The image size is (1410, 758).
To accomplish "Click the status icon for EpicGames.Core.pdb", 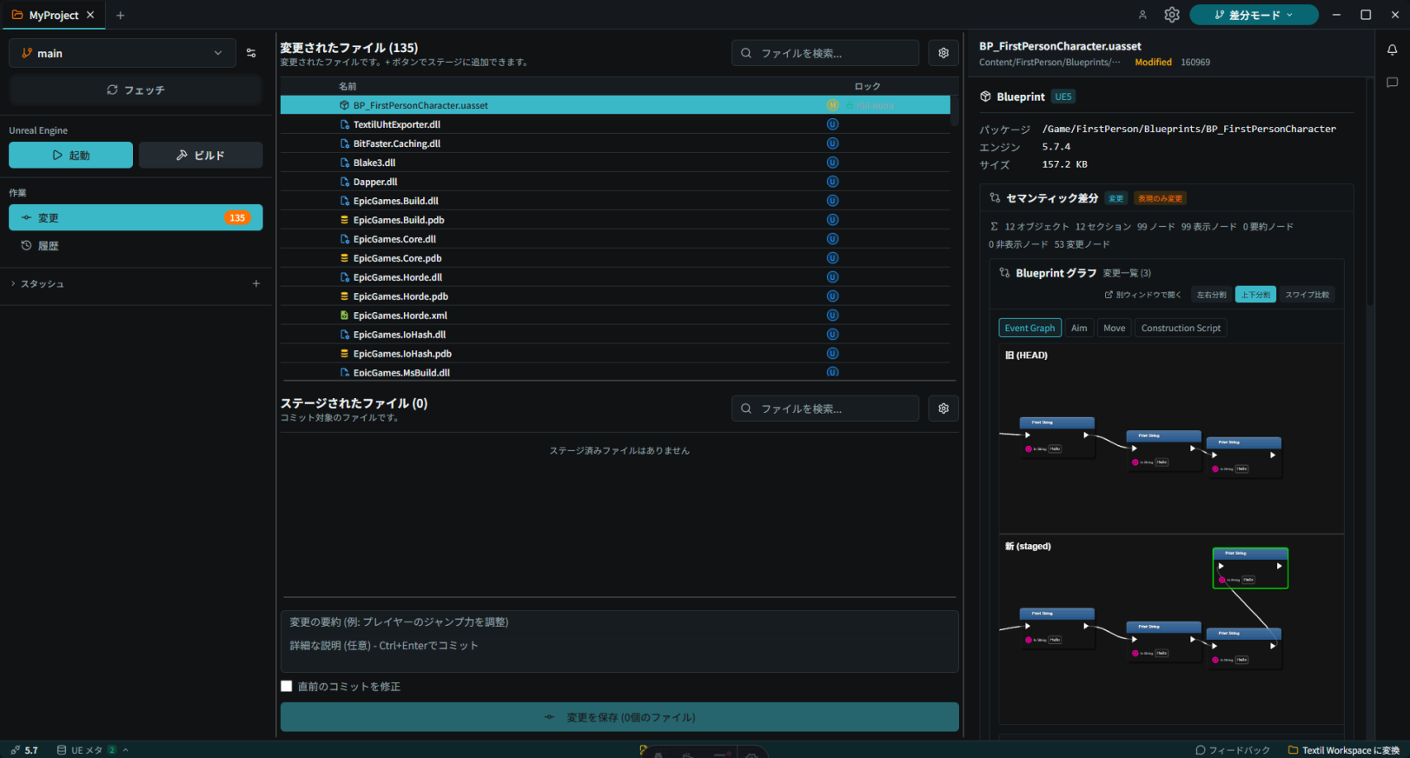I will click(x=832, y=258).
